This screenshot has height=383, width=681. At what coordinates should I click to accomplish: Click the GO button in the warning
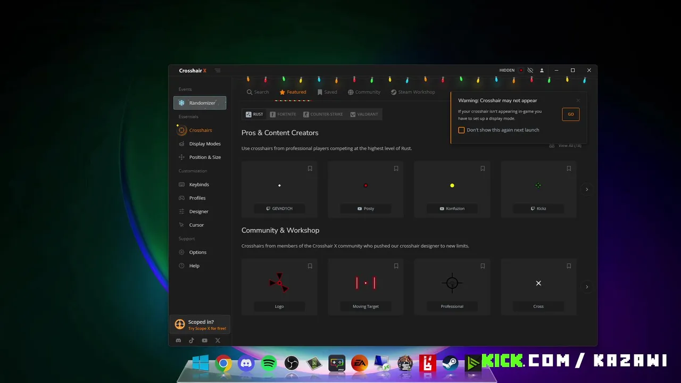pos(570,114)
